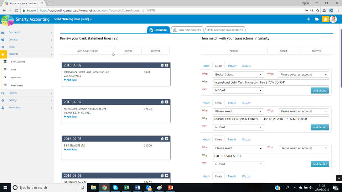Open first 'Please select an account' dropdown
Image resolution: width=342 pixels, height=192 pixels.
pos(303,75)
